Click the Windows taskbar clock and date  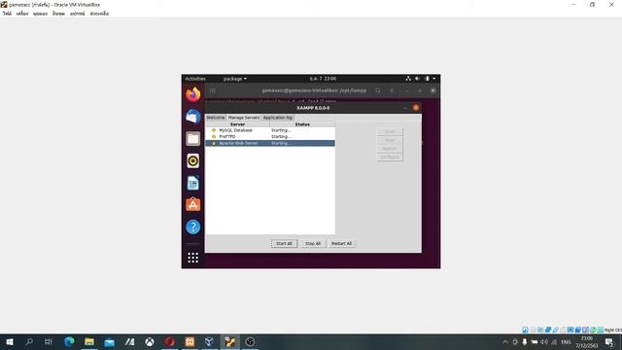pyautogui.click(x=587, y=342)
